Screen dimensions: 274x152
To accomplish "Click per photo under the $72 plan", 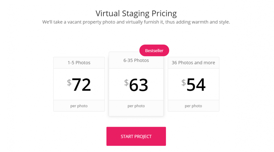I will (x=79, y=106).
